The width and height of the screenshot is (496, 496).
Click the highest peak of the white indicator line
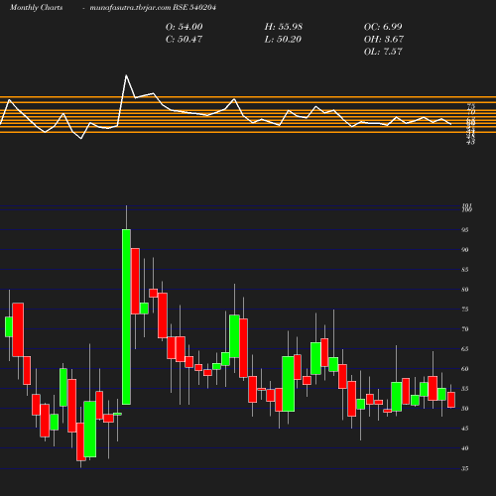126,75
